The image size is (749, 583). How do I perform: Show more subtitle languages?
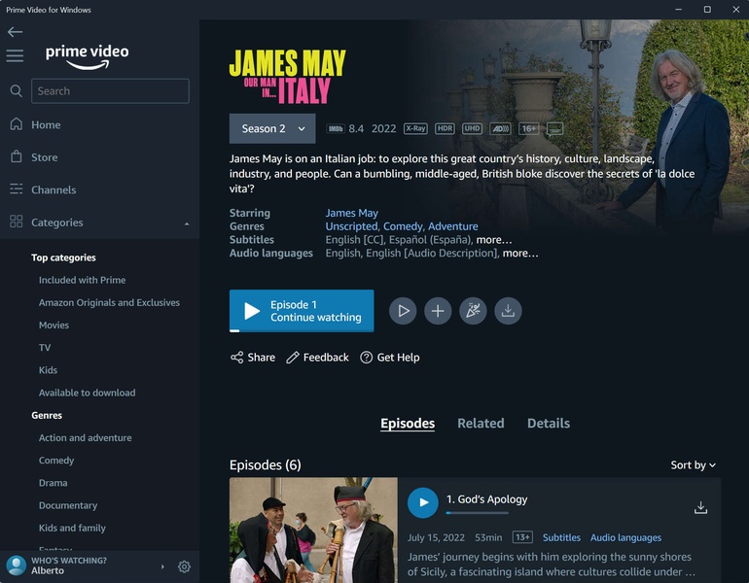(493, 239)
